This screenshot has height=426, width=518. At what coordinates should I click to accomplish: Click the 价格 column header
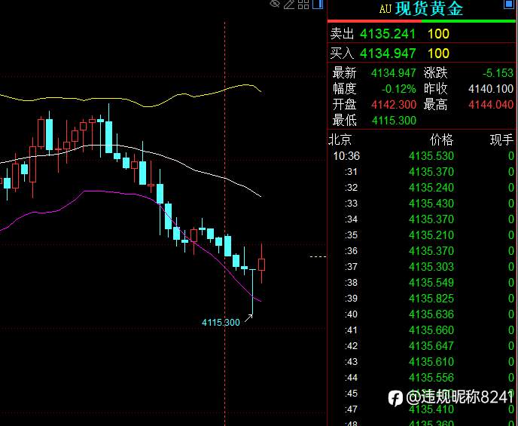[441, 140]
